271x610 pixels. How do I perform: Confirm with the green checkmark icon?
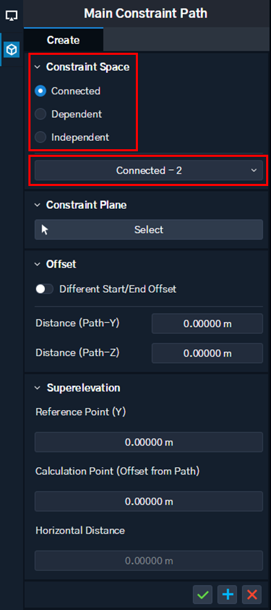coord(202,595)
